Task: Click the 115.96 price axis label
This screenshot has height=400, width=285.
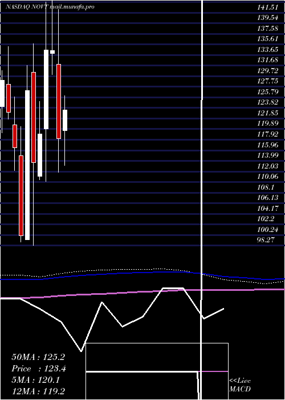Action: coord(268,145)
